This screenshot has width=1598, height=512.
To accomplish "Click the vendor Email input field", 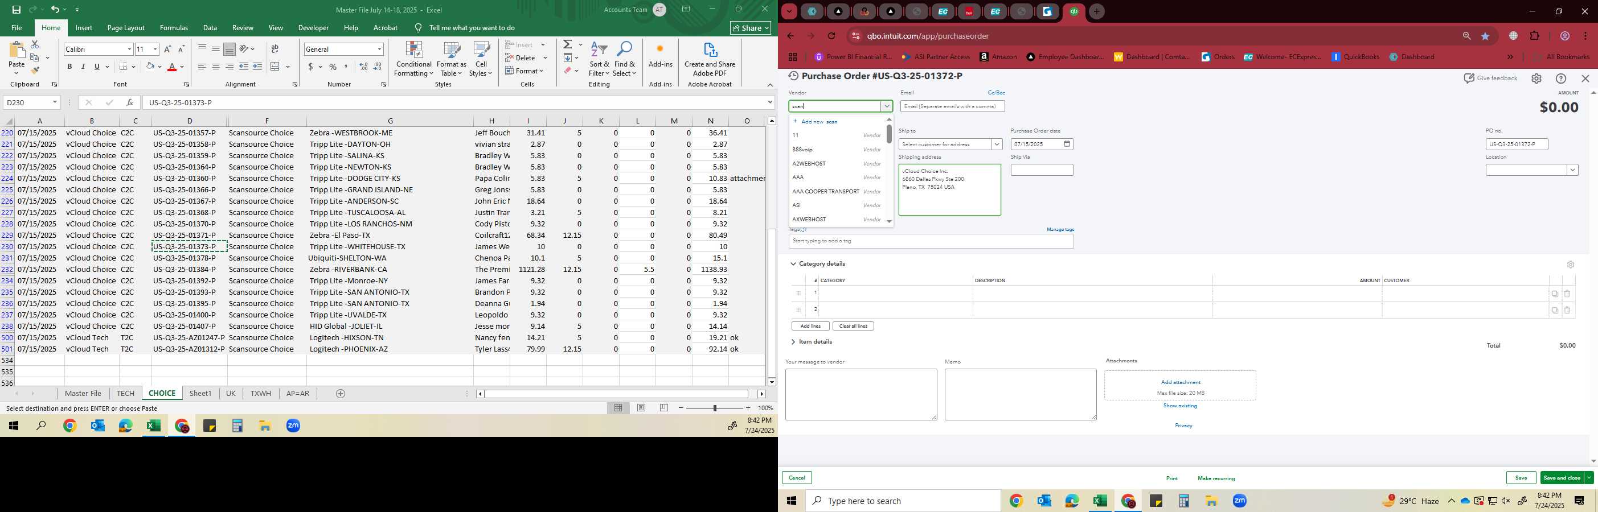I will coord(952,106).
